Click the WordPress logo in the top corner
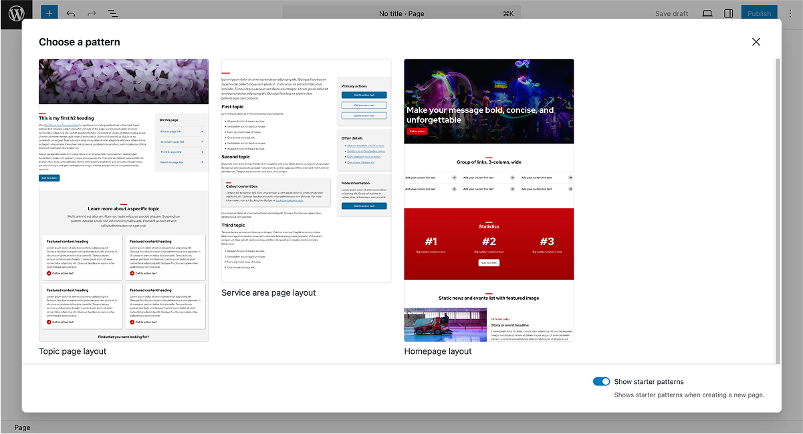803x434 pixels. pyautogui.click(x=15, y=13)
